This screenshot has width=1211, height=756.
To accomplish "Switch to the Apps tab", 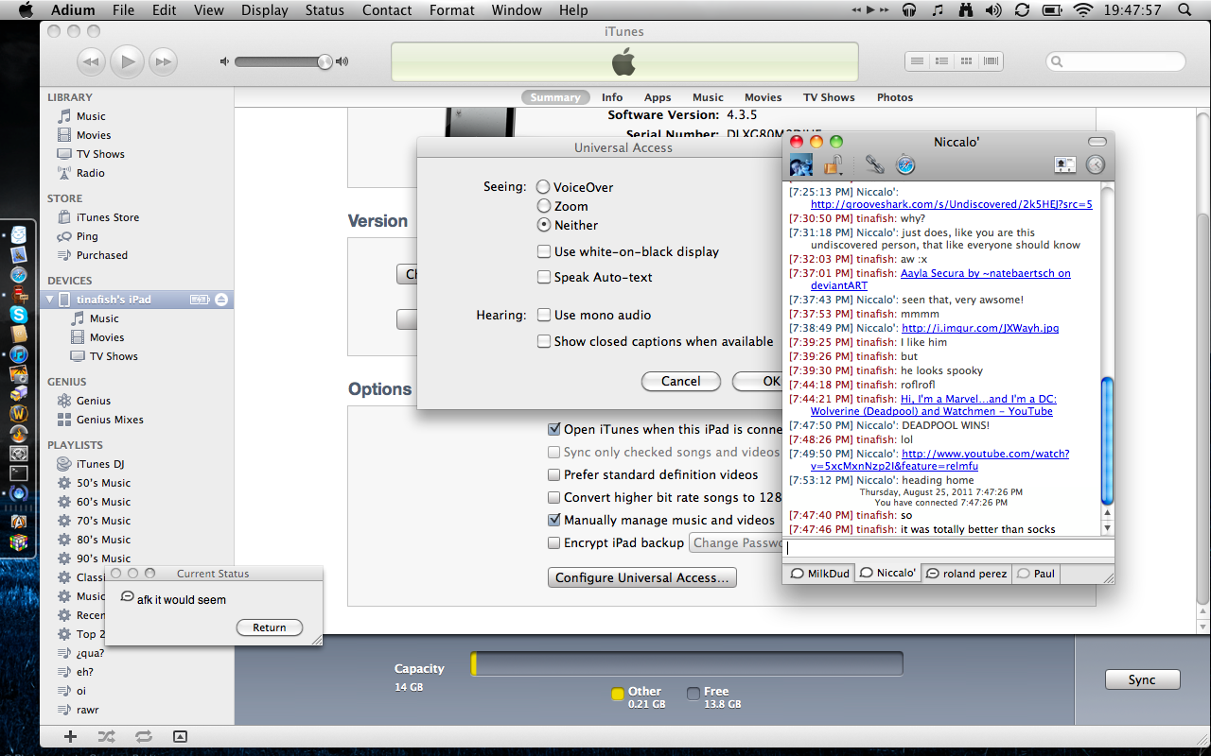I will click(x=658, y=97).
